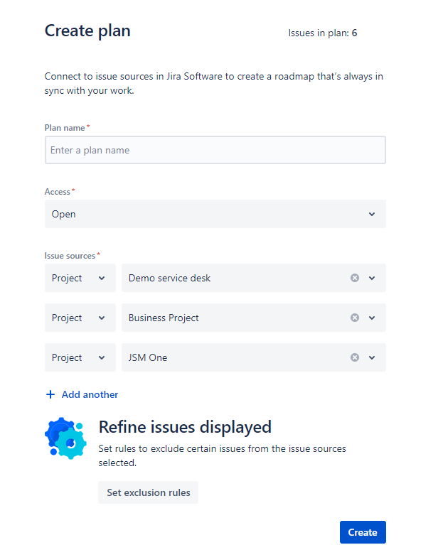The height and width of the screenshot is (545, 443).
Task: Click the Add another link
Action: pos(90,394)
